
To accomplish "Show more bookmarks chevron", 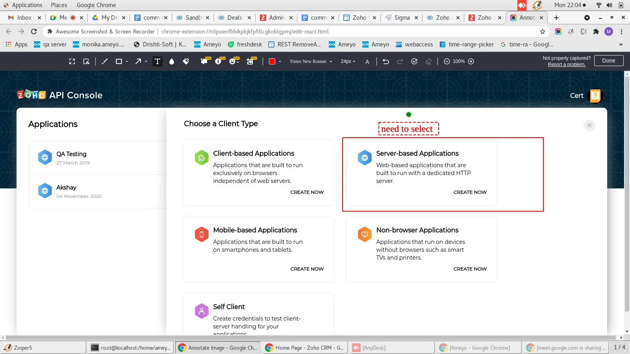I will pos(621,44).
